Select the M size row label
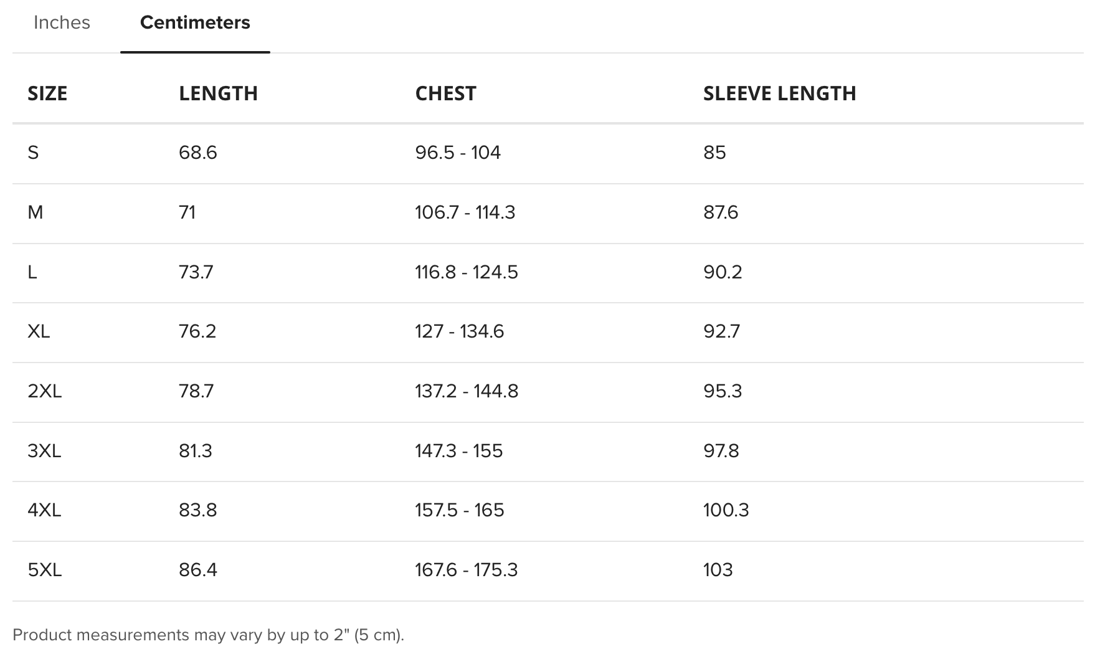Viewport: 1100px width, 659px height. (35, 212)
